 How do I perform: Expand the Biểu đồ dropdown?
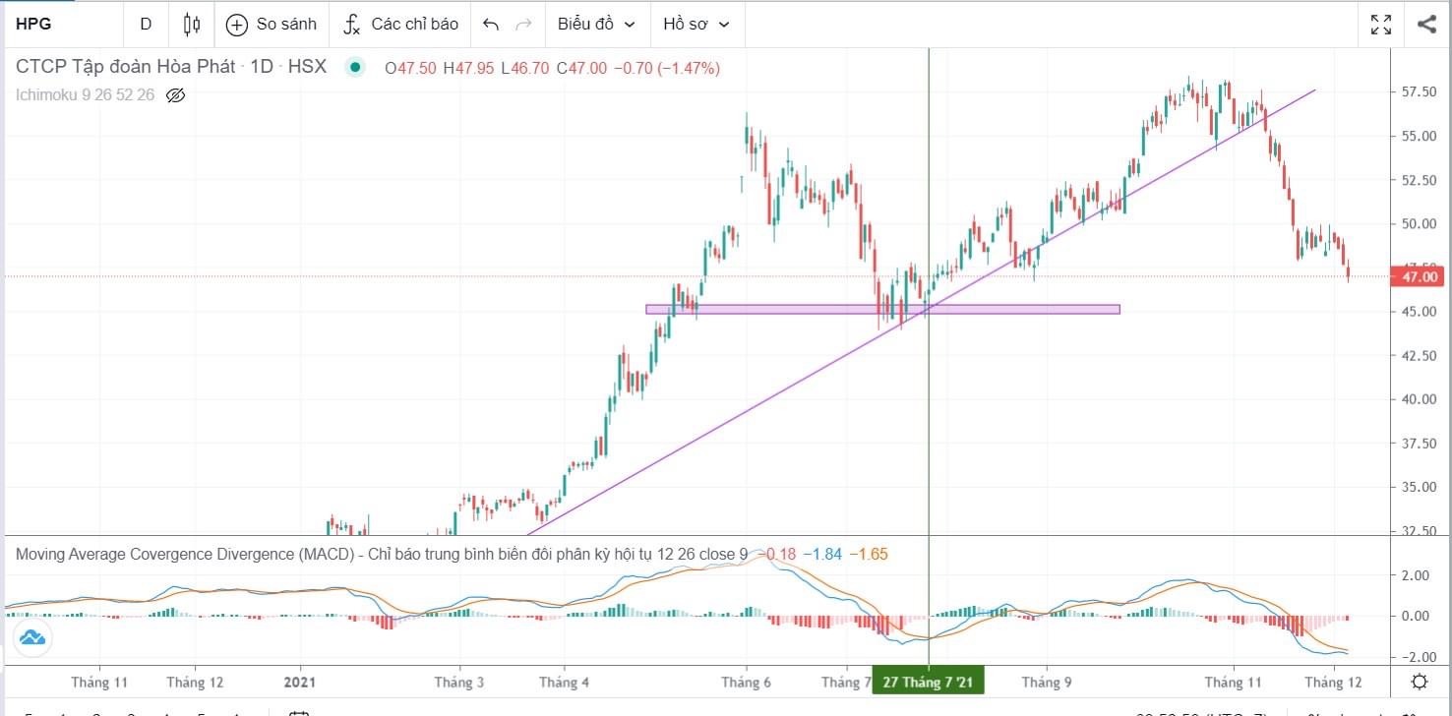[596, 25]
